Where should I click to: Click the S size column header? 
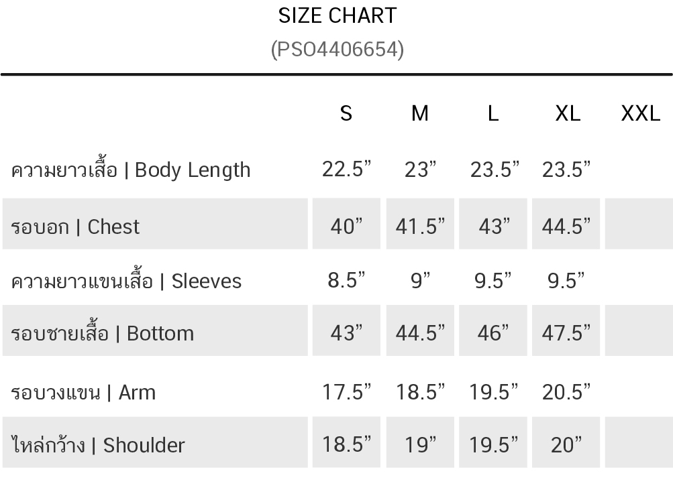point(346,114)
